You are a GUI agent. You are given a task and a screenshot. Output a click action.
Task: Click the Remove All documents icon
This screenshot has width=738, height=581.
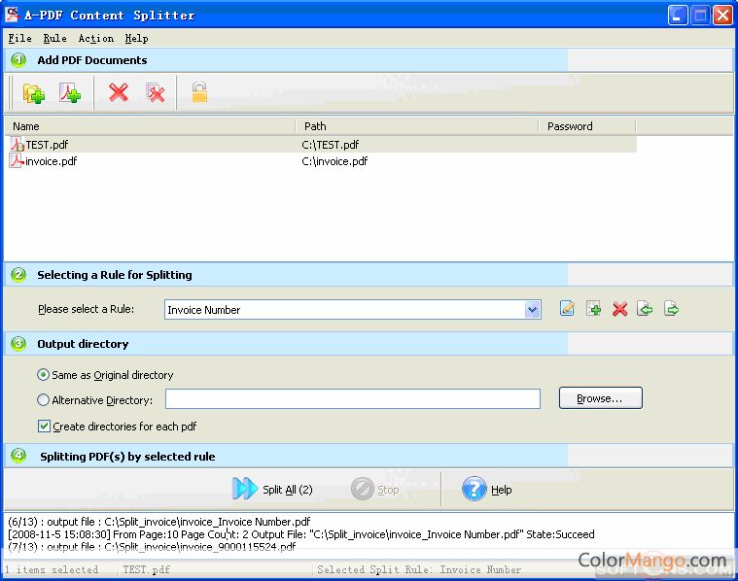pyautogui.click(x=155, y=93)
